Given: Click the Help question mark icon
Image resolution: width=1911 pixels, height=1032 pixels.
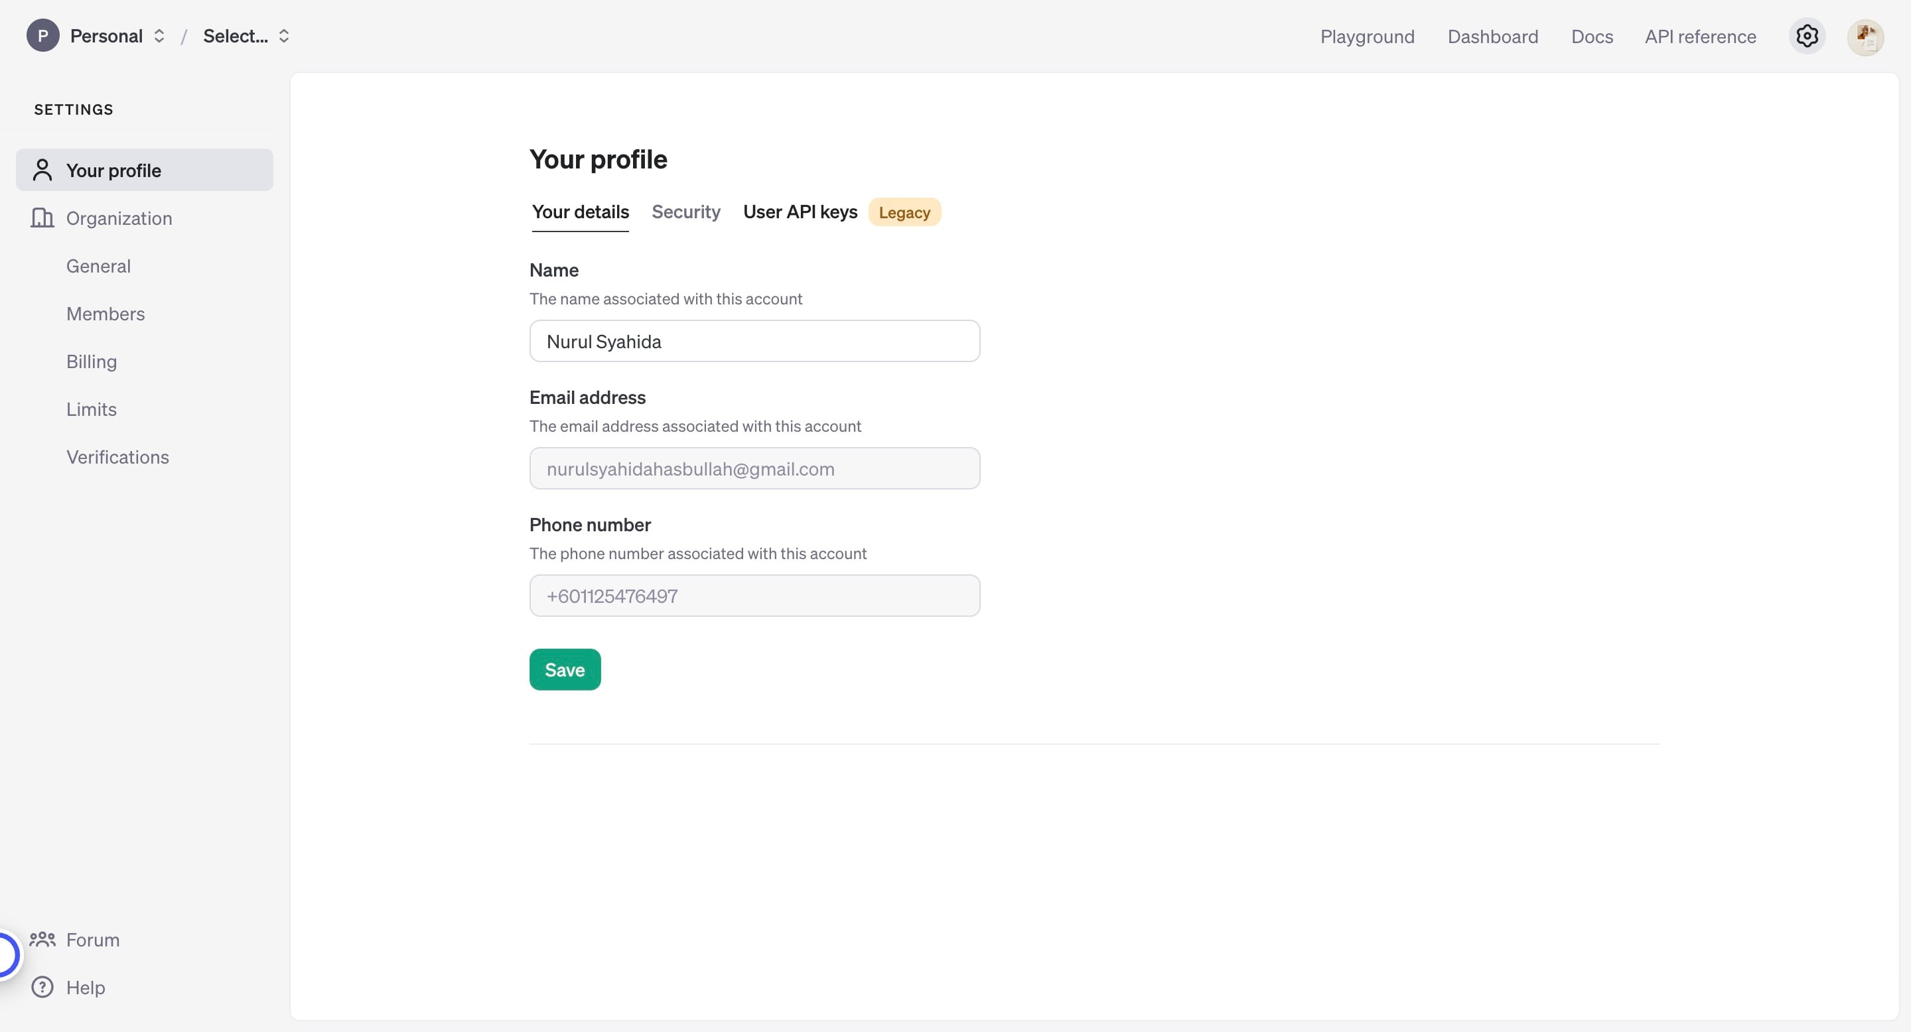Looking at the screenshot, I should pyautogui.click(x=42, y=987).
